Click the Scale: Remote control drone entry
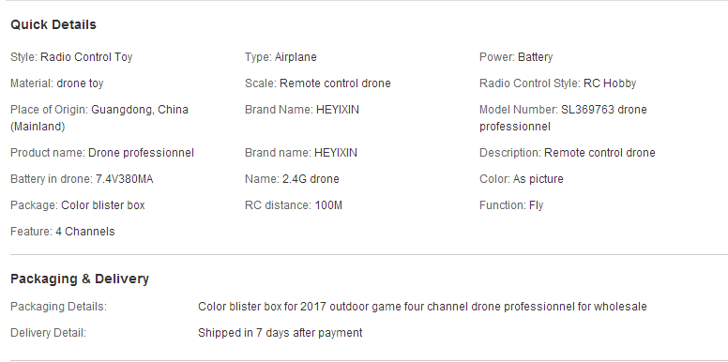 tap(318, 83)
